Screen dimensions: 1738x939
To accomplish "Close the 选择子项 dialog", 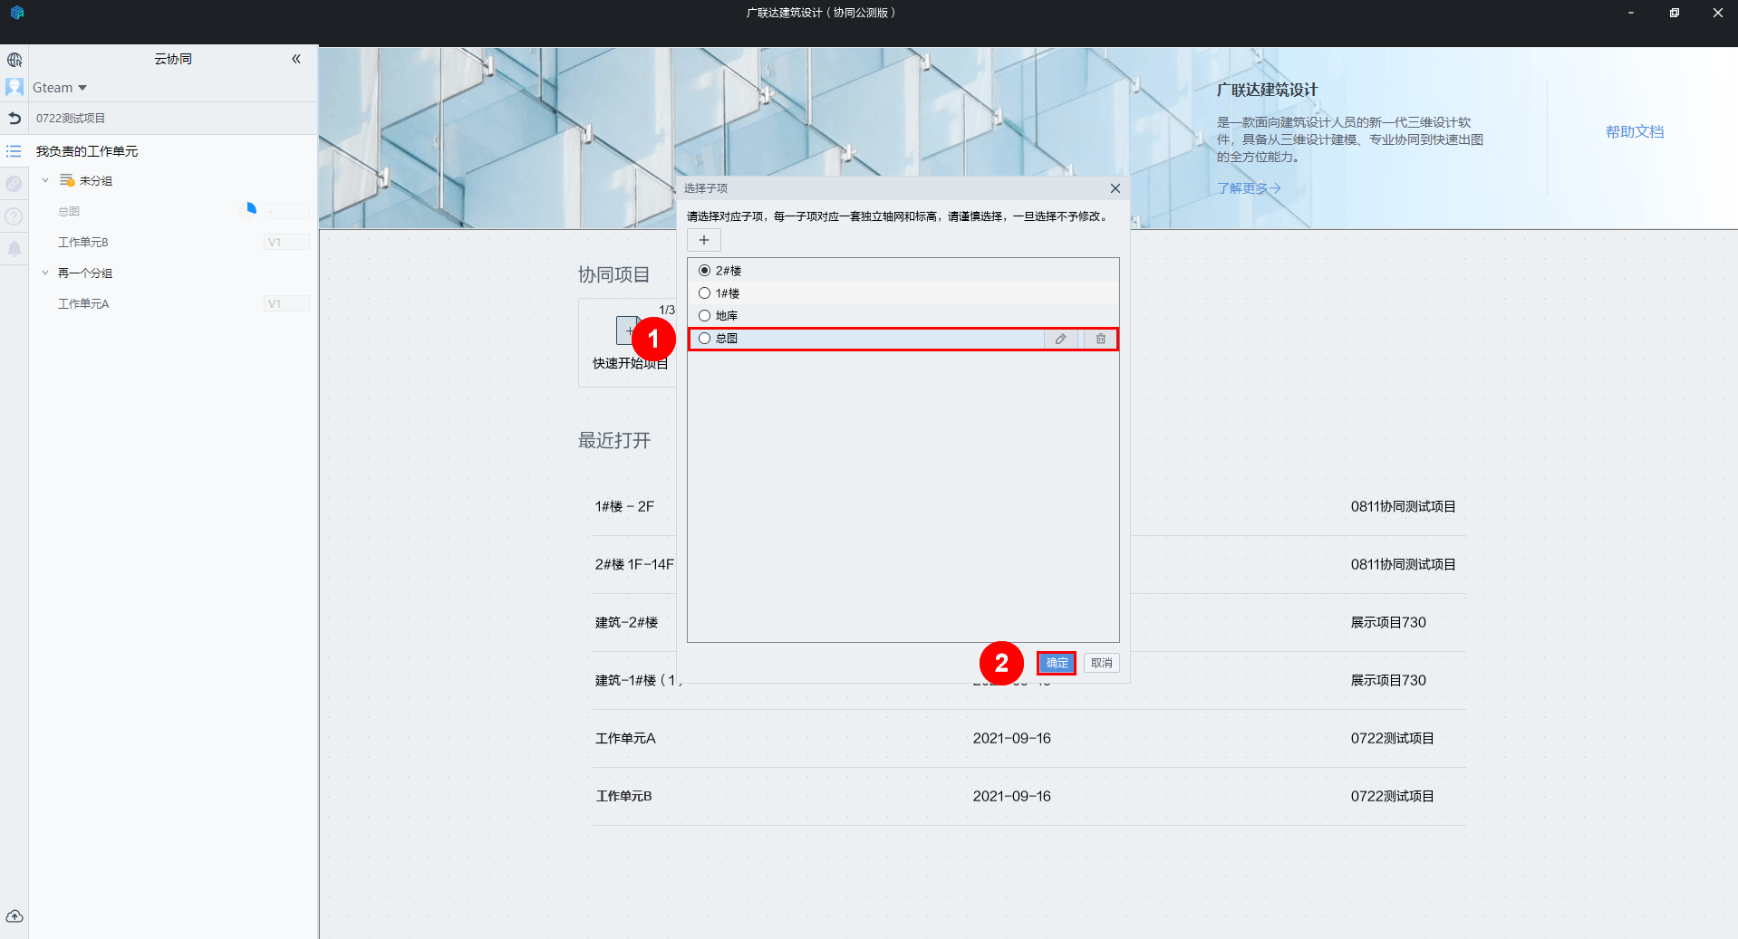I will (1115, 188).
